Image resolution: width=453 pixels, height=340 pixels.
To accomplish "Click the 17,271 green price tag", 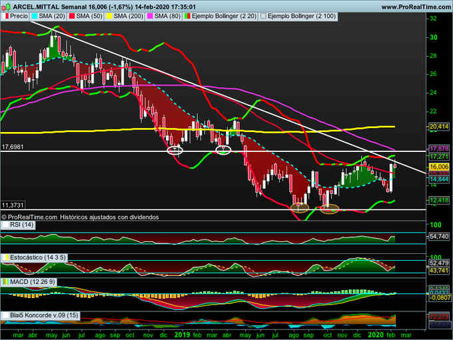I will 438,157.
